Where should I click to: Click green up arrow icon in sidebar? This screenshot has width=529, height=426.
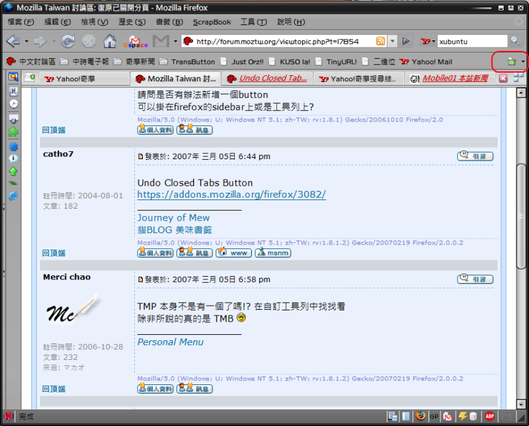click(x=13, y=171)
